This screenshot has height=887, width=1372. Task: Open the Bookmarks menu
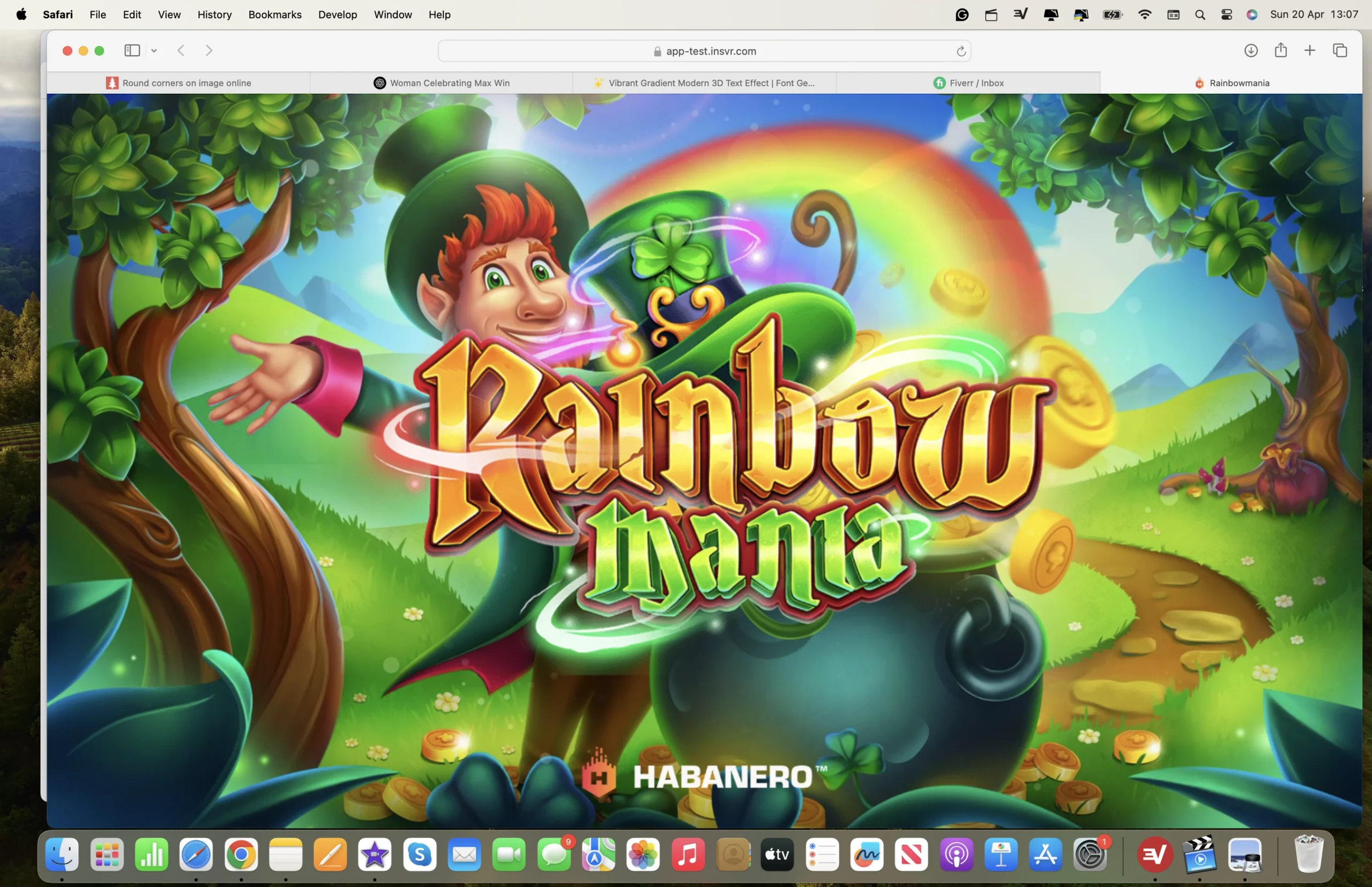pyautogui.click(x=275, y=14)
